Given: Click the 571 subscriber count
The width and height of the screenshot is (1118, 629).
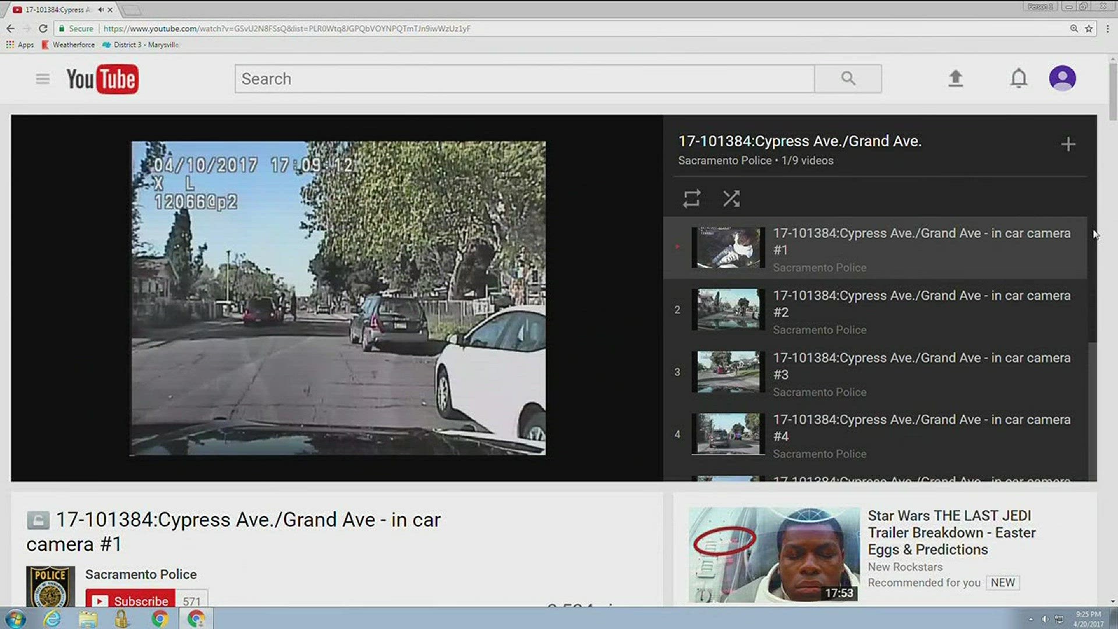Looking at the screenshot, I should click(x=192, y=600).
